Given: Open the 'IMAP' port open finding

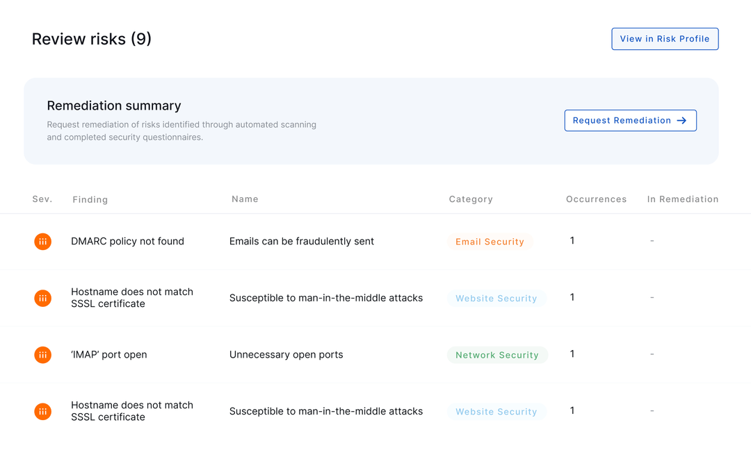Looking at the screenshot, I should pos(108,355).
